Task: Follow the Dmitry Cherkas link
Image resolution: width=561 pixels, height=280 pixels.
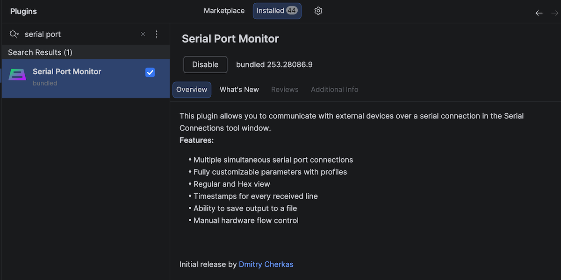Action: tap(266, 264)
